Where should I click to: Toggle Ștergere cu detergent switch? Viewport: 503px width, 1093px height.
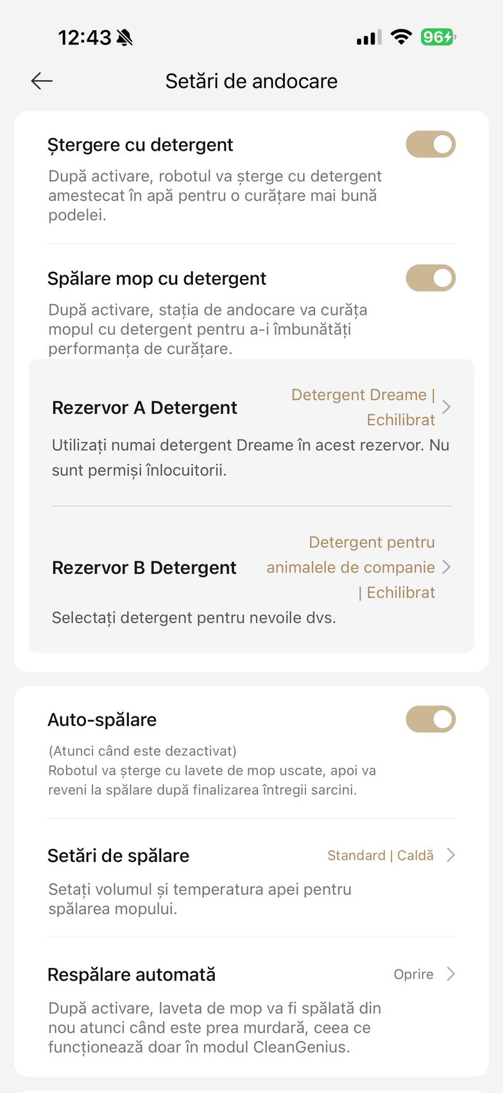pyautogui.click(x=431, y=144)
